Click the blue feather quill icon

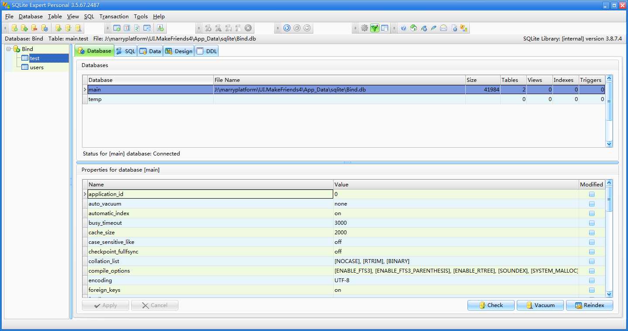tap(433, 28)
